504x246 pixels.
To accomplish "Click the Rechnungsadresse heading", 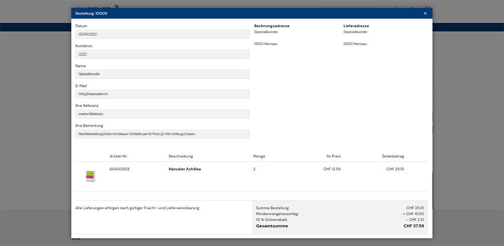I will coord(272,26).
